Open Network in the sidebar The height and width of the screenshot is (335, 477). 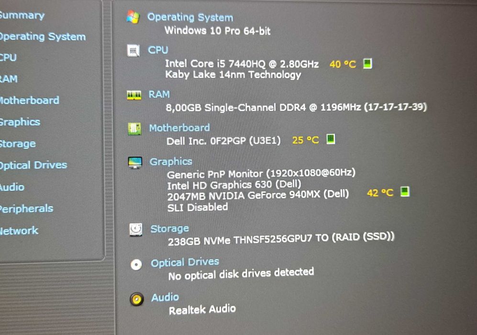click(x=19, y=230)
